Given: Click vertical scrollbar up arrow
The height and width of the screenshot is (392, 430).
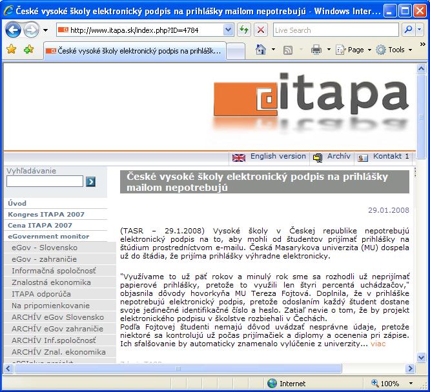Looking at the screenshot, I should pyautogui.click(x=421, y=68).
